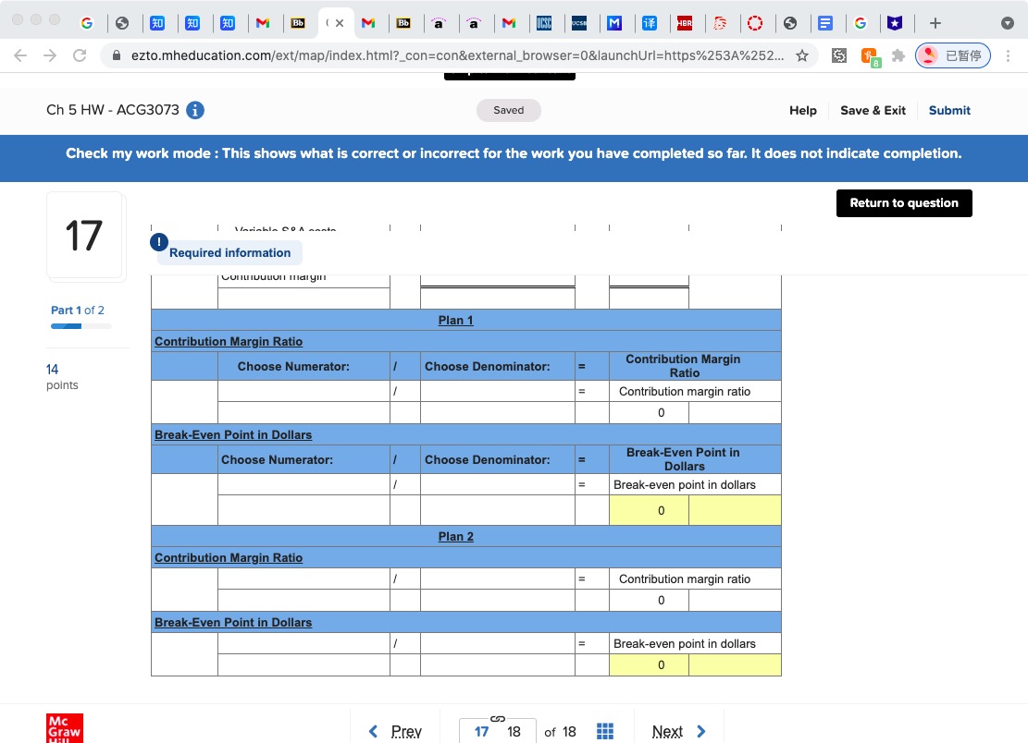Viewport: 1028px width, 743px height.
Task: Switch to the translate 译 tab
Action: click(649, 24)
